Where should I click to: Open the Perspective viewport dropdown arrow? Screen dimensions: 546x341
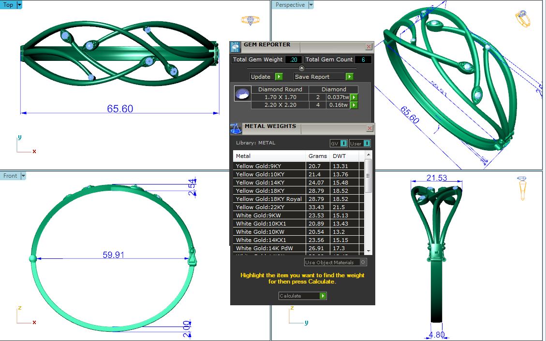[311, 5]
